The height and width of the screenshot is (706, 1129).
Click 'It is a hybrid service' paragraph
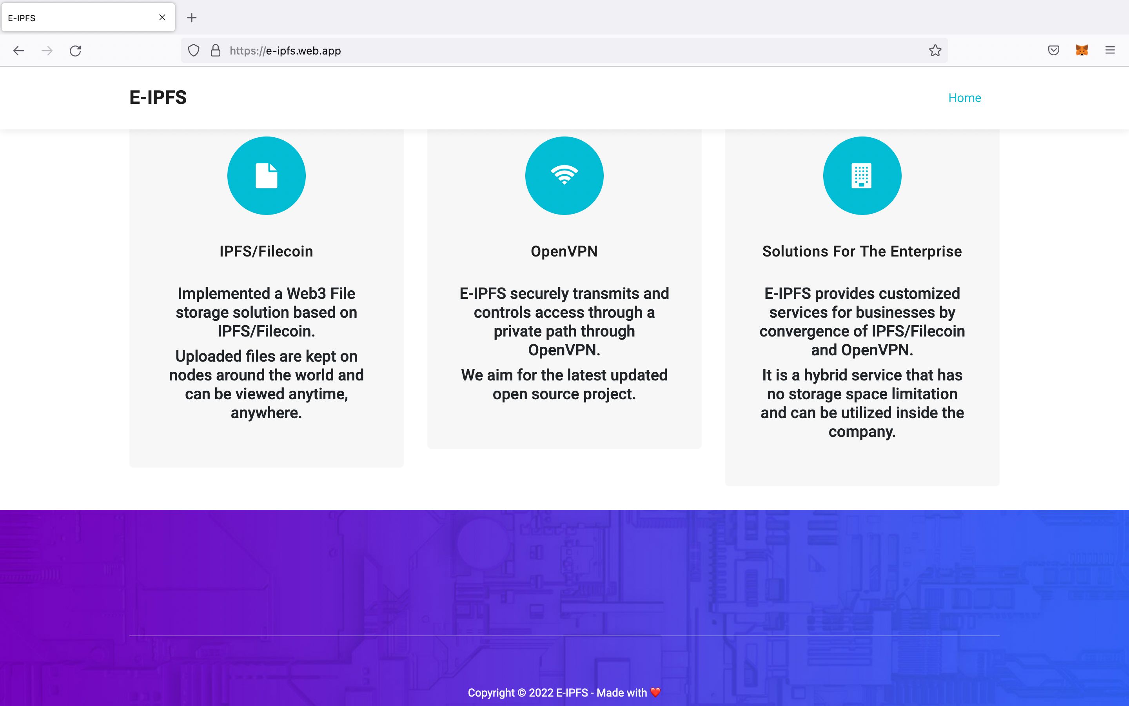point(862,403)
